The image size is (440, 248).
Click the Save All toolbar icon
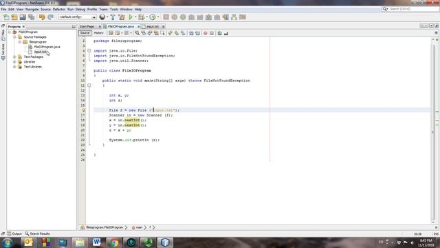tap(32, 17)
